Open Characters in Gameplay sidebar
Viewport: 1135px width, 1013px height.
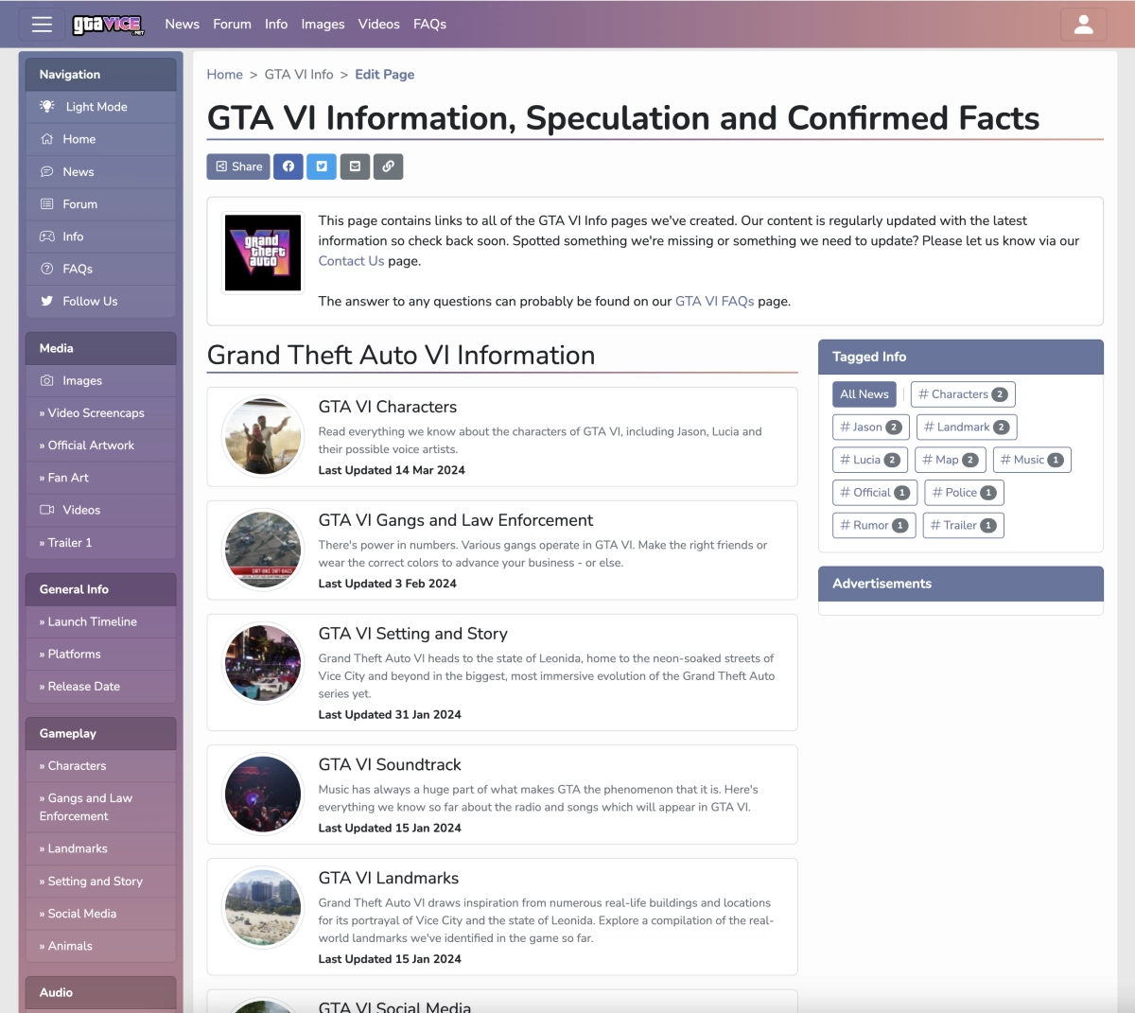coord(100,766)
